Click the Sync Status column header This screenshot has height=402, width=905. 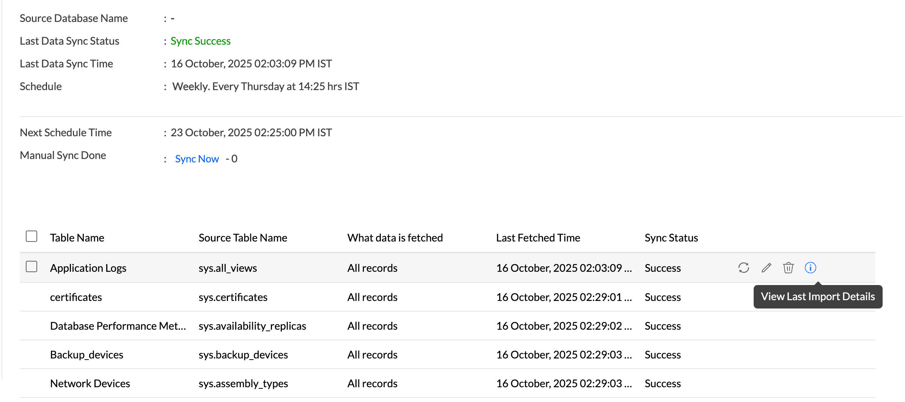671,238
